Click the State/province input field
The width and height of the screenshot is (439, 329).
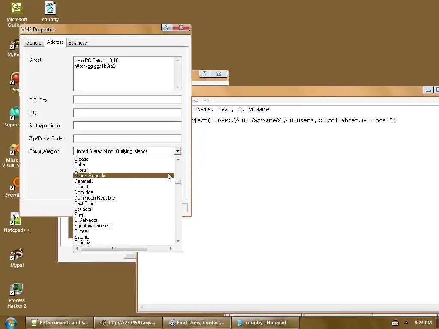click(x=127, y=125)
